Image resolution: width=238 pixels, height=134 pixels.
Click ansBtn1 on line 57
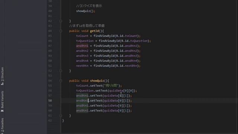(82, 96)
